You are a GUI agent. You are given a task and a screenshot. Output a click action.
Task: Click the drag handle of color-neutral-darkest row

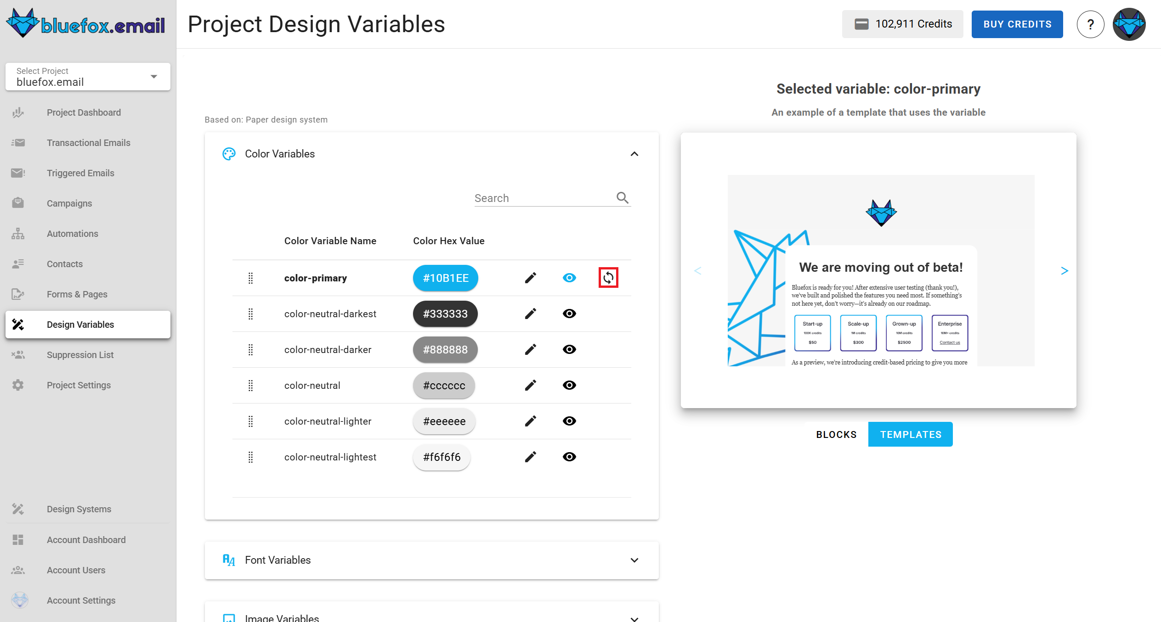(x=250, y=314)
